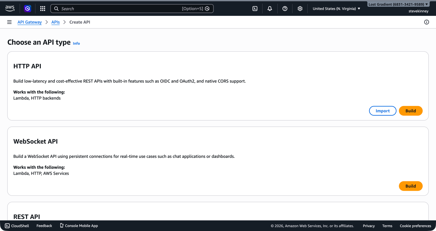Go to APIs breadcrumb link
Screen dimensions: 436x231
tap(56, 22)
